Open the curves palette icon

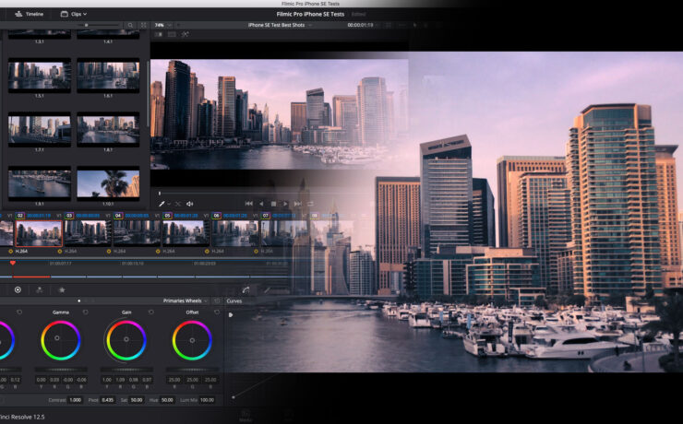click(x=246, y=289)
